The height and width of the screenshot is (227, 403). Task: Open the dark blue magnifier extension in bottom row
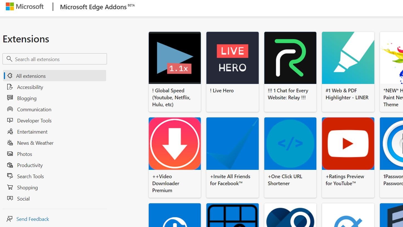(290, 215)
